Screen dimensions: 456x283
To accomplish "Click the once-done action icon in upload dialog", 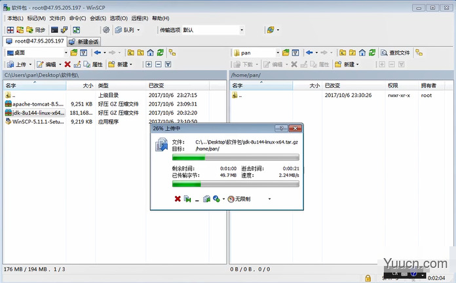I will click(x=216, y=199).
